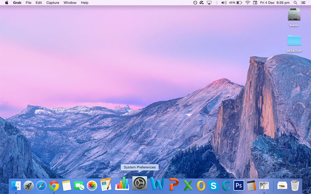Open the documents stack in dock
This screenshot has width=311, height=194.
(282, 186)
